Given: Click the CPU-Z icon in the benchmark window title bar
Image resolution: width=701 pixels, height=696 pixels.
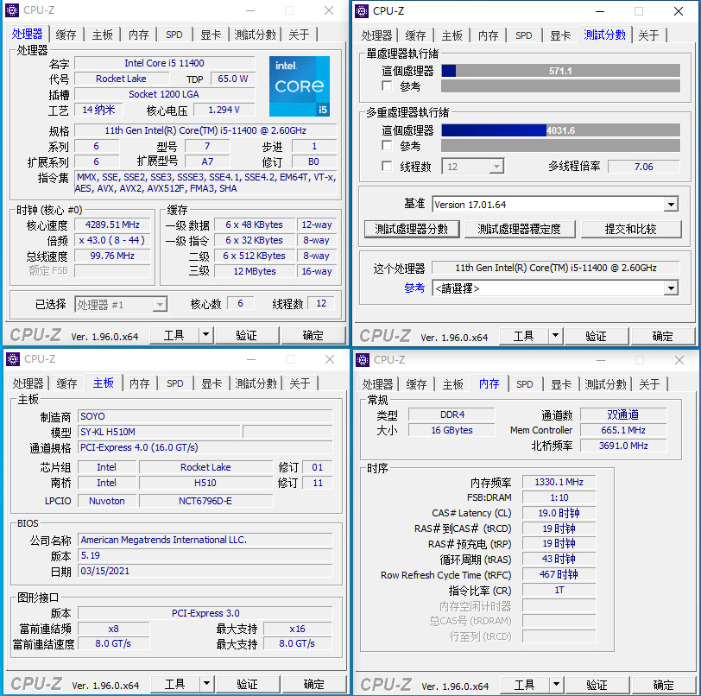Looking at the screenshot, I should point(360,10).
